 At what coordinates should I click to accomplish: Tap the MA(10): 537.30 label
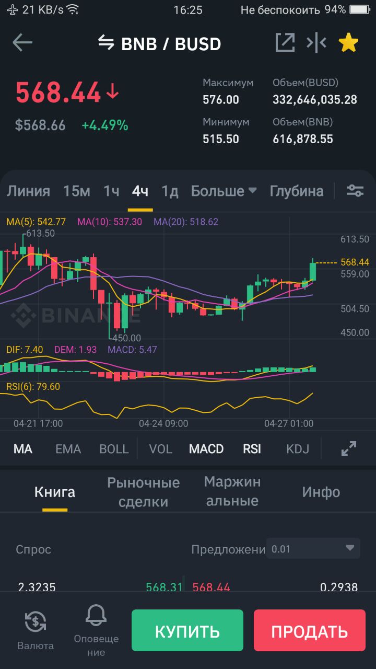pos(110,222)
